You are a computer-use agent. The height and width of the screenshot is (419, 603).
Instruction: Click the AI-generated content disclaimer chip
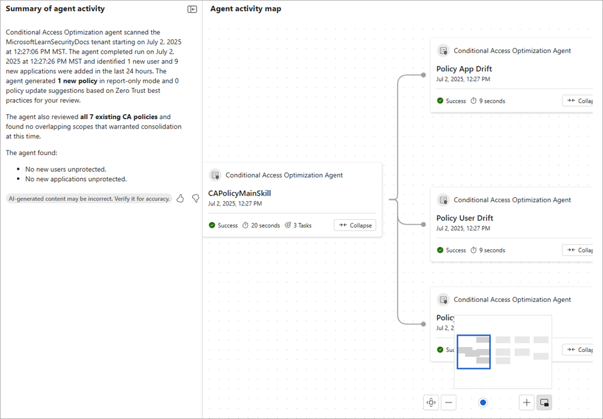pos(89,198)
